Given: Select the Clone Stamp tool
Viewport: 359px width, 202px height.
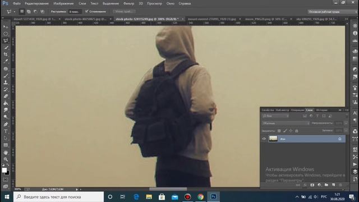Looking at the screenshot, I should [x=6, y=82].
